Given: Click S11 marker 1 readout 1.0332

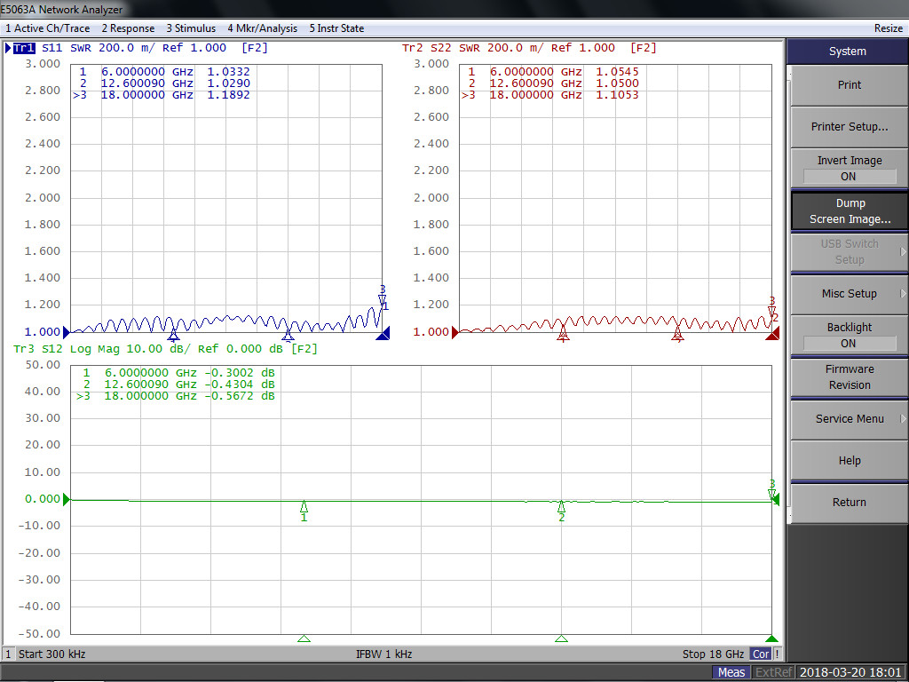Looking at the screenshot, I should click(x=228, y=72).
